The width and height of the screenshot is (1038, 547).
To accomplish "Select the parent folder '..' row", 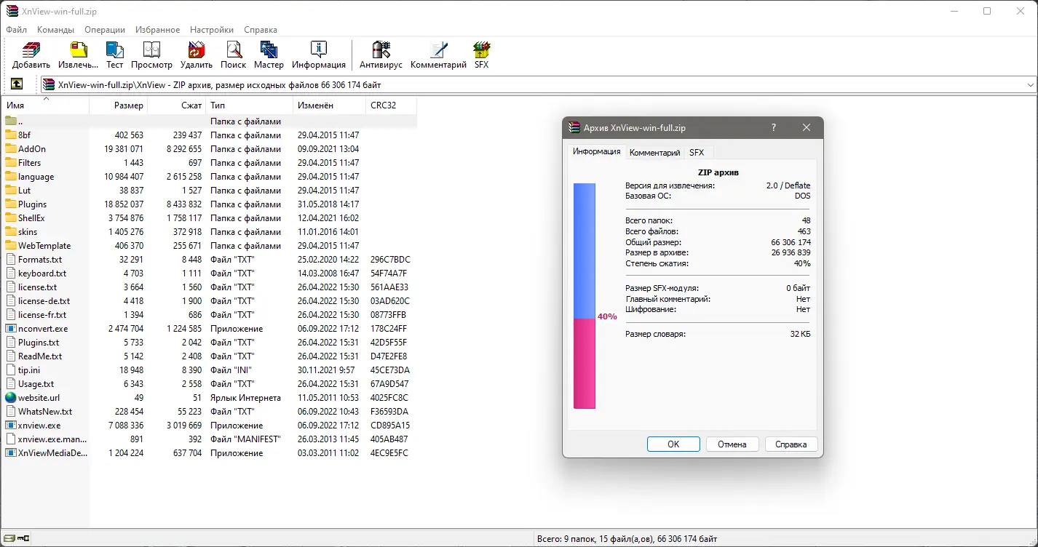I will click(x=210, y=121).
